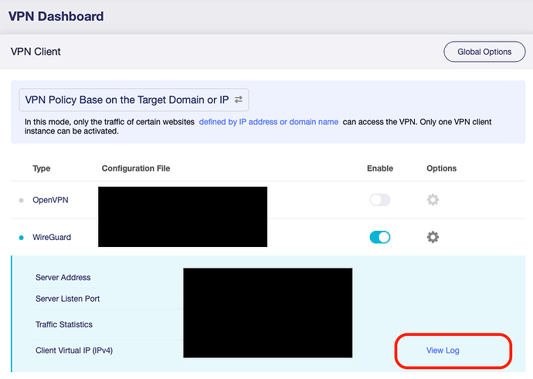Open the OpenVPN options gear
The width and height of the screenshot is (533, 379).
coord(433,200)
